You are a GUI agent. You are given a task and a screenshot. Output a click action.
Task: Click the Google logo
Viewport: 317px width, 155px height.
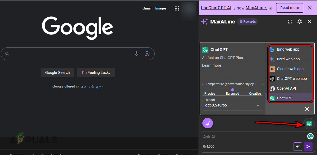click(x=77, y=28)
